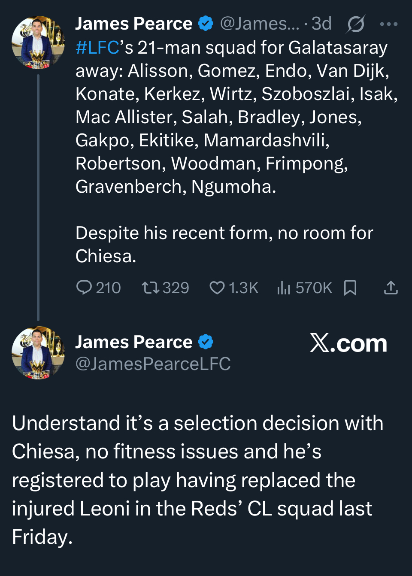Screen dimensions: 412x576
Task: Tap the 3d timestamp on first tweet
Action: pos(321,24)
